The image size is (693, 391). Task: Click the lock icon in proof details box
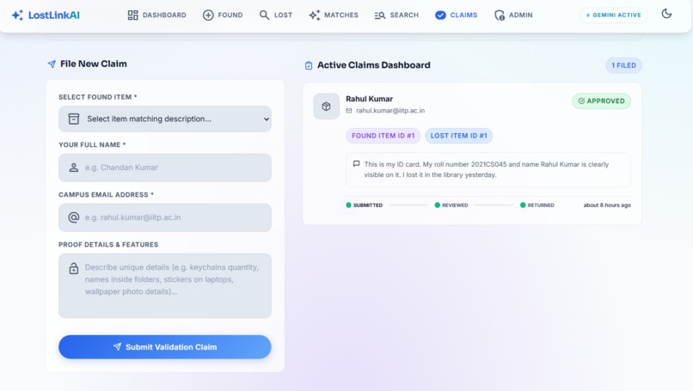click(x=74, y=268)
